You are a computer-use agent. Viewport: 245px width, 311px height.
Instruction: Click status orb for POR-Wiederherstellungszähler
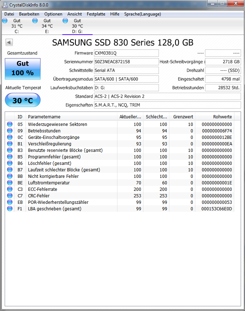[x=10, y=202]
